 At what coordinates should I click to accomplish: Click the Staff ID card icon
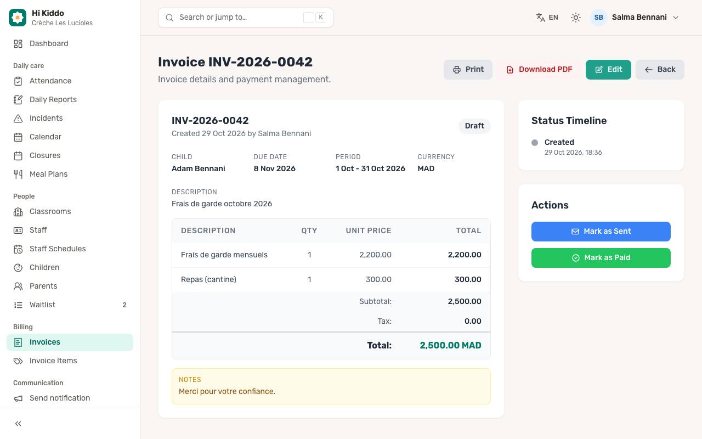point(18,230)
